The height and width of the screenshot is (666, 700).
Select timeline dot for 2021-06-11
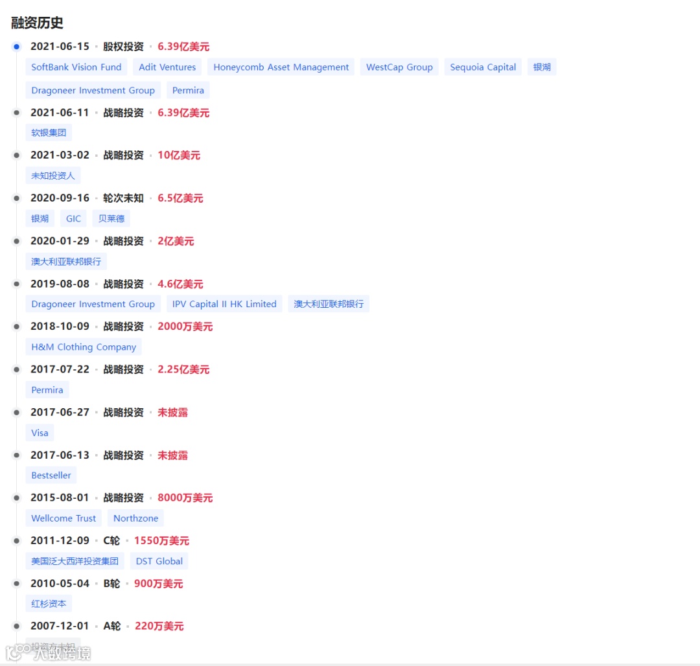tap(16, 113)
